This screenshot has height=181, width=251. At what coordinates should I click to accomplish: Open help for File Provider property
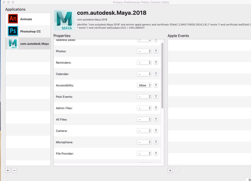click(156, 153)
